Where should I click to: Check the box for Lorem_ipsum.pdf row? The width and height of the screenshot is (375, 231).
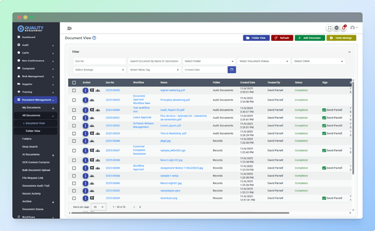(x=74, y=126)
